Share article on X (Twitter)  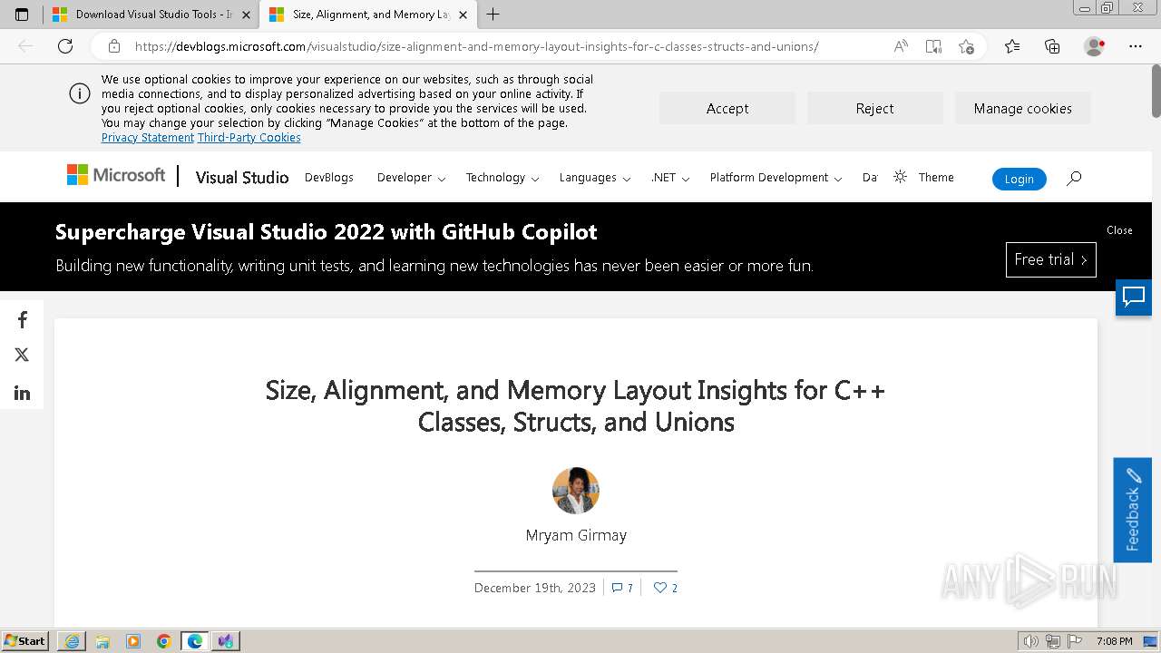23,356
